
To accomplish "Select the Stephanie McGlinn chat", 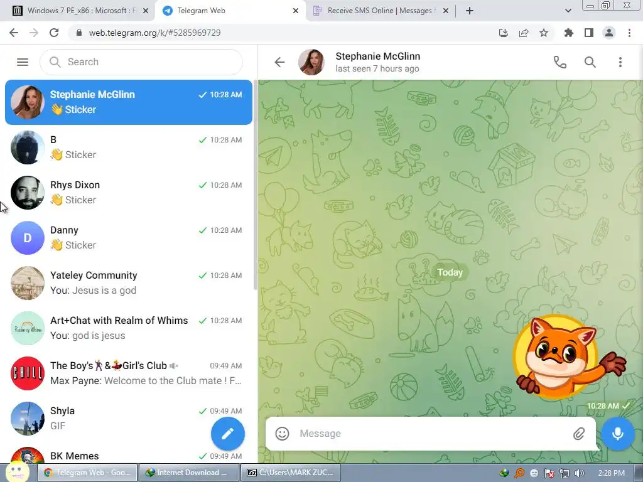I will (129, 102).
